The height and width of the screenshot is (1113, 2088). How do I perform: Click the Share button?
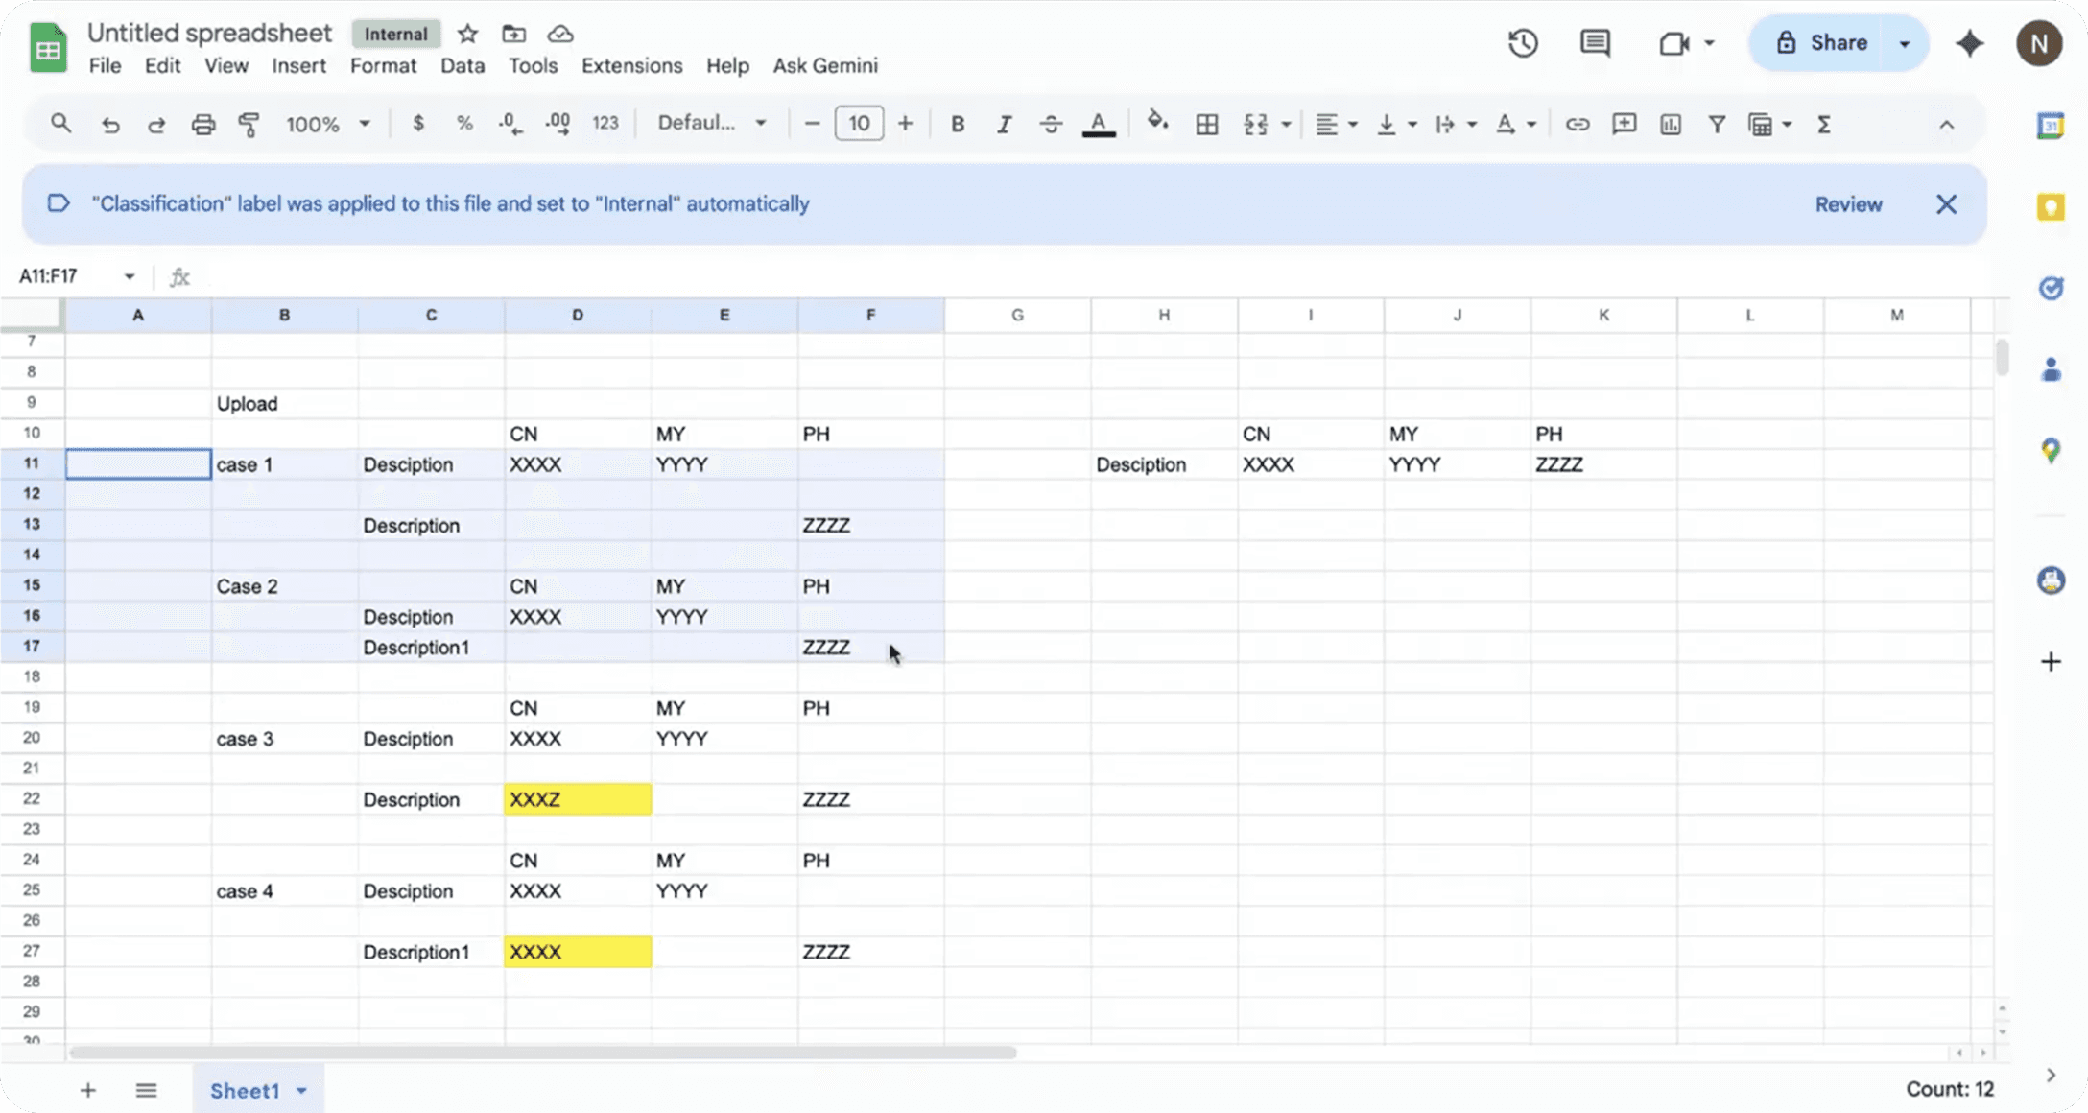1822,42
